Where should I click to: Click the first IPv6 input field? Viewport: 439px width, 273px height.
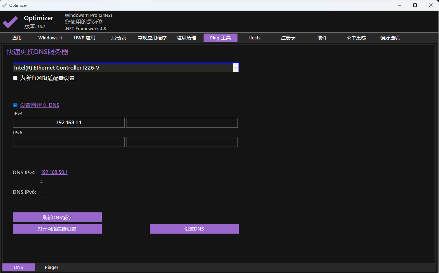click(x=69, y=142)
